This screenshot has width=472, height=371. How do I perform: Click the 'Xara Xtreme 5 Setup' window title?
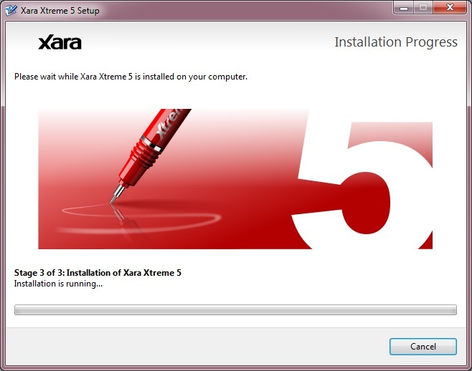[x=60, y=11]
